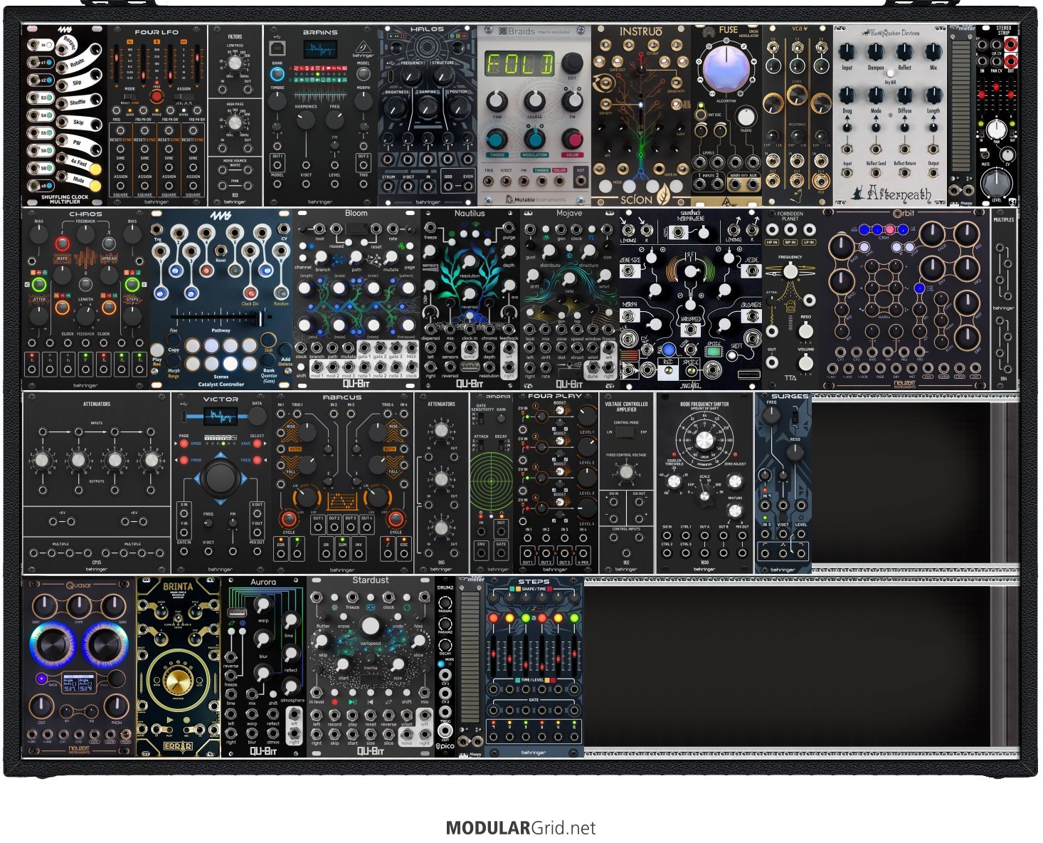Click the Afterneath Length knob
Screen dimensions: 1043x843
pos(933,95)
